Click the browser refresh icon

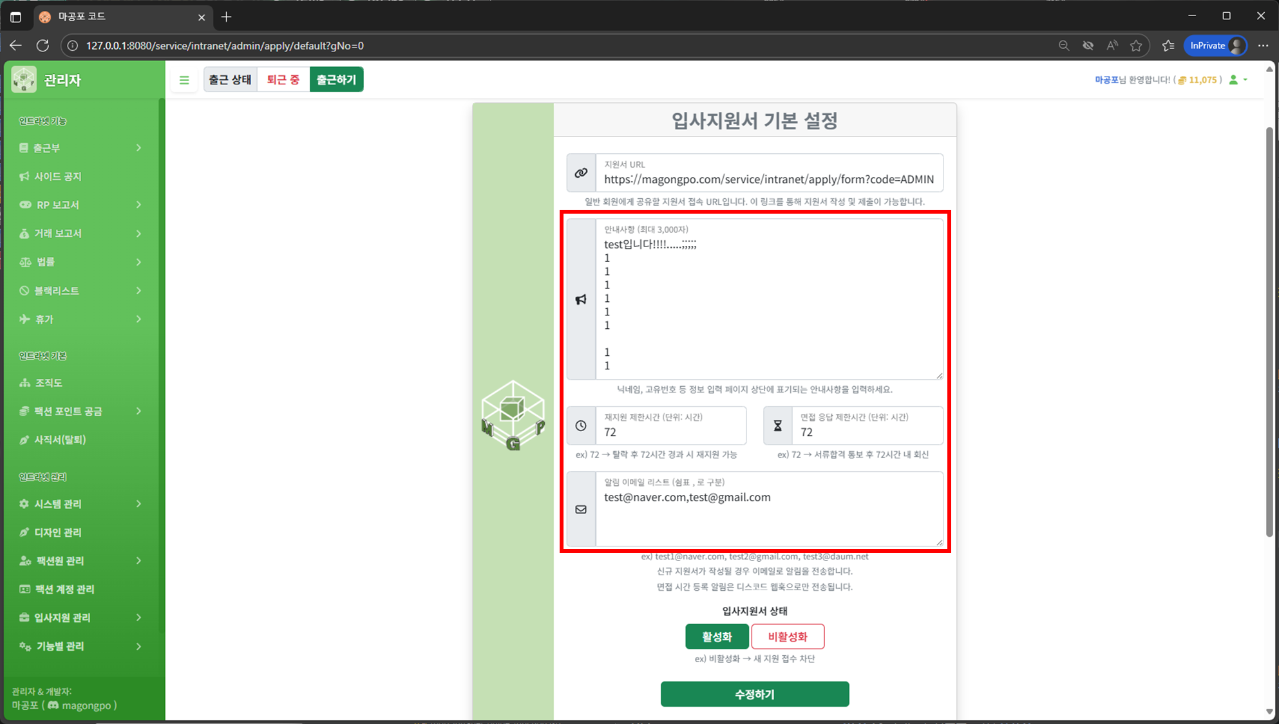[43, 46]
